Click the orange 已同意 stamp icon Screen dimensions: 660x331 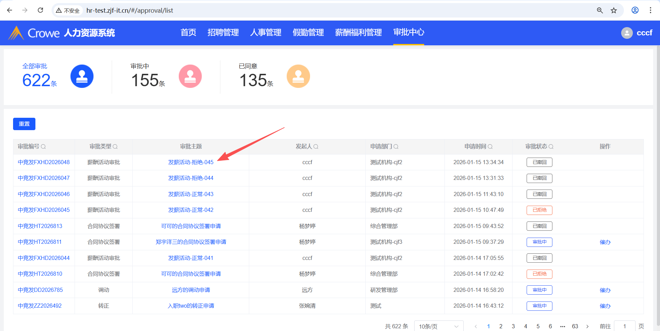[x=298, y=76]
